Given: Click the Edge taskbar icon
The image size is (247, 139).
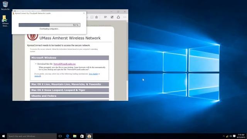Looking at the screenshot, I should (68, 136).
